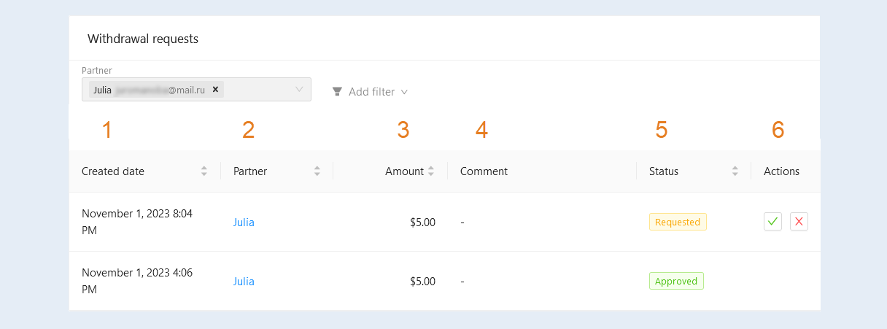887x329 pixels.
Task: Sort by Created date using arrows icon
Action: (204, 171)
